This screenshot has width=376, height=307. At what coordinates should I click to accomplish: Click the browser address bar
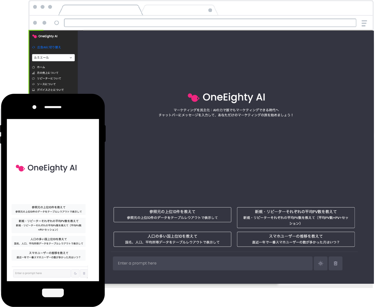210,23
